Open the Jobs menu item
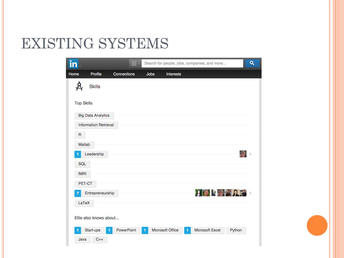This screenshot has width=344, height=258. point(150,74)
